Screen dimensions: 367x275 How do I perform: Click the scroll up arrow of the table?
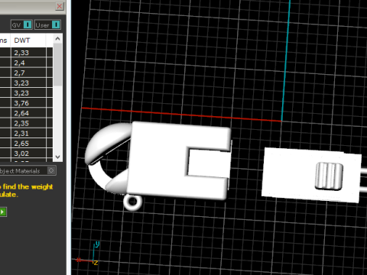tap(57, 39)
